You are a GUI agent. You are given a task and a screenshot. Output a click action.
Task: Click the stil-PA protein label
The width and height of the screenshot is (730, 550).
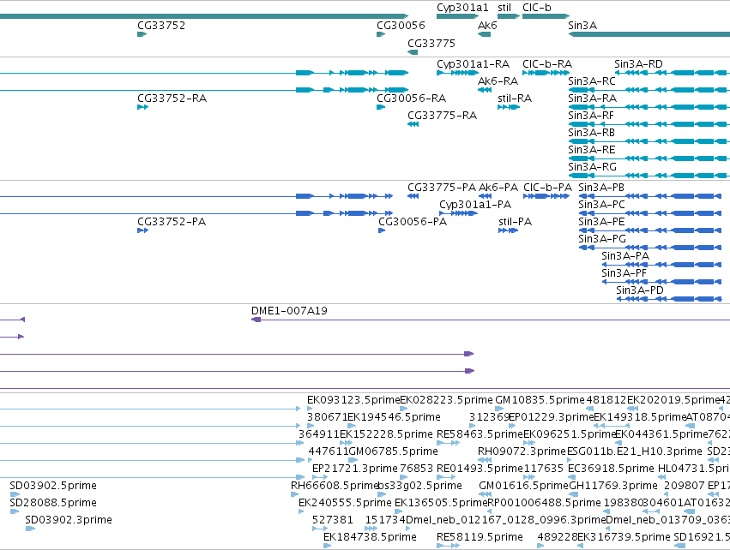pyautogui.click(x=515, y=222)
